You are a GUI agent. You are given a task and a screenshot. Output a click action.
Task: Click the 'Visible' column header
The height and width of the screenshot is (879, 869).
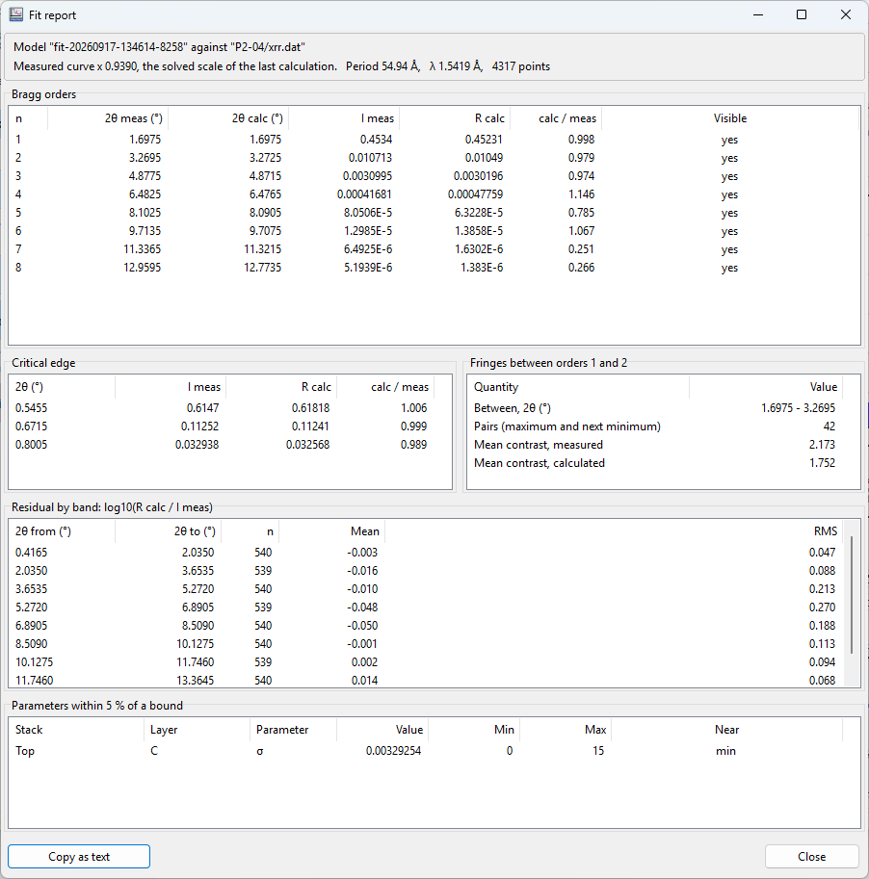click(730, 118)
